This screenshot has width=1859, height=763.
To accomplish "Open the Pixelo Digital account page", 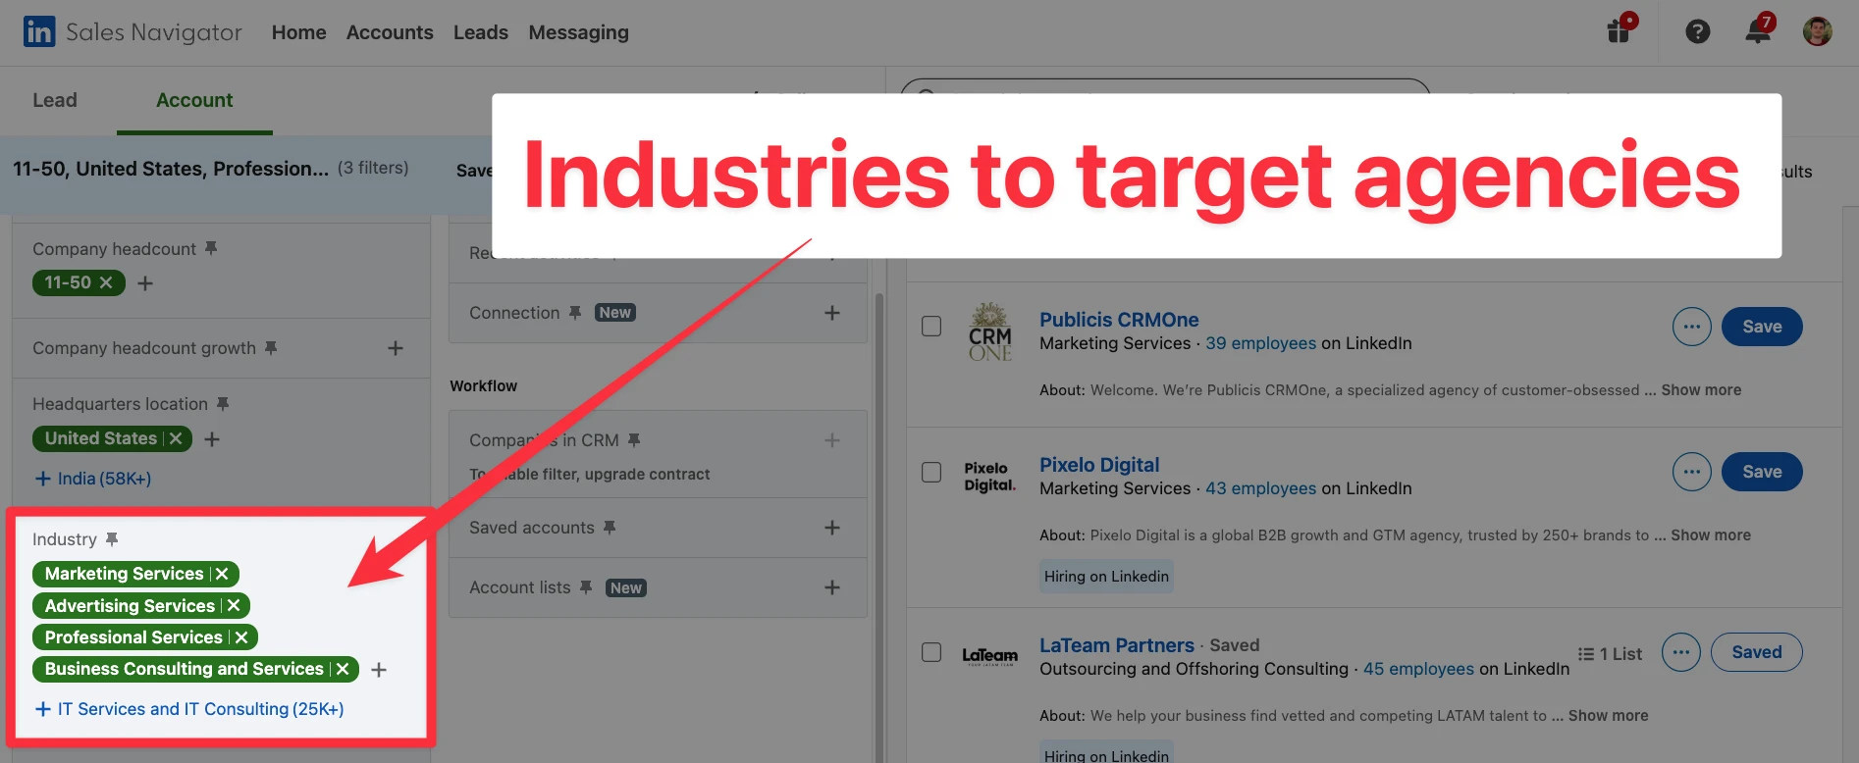I will pos(1099,465).
